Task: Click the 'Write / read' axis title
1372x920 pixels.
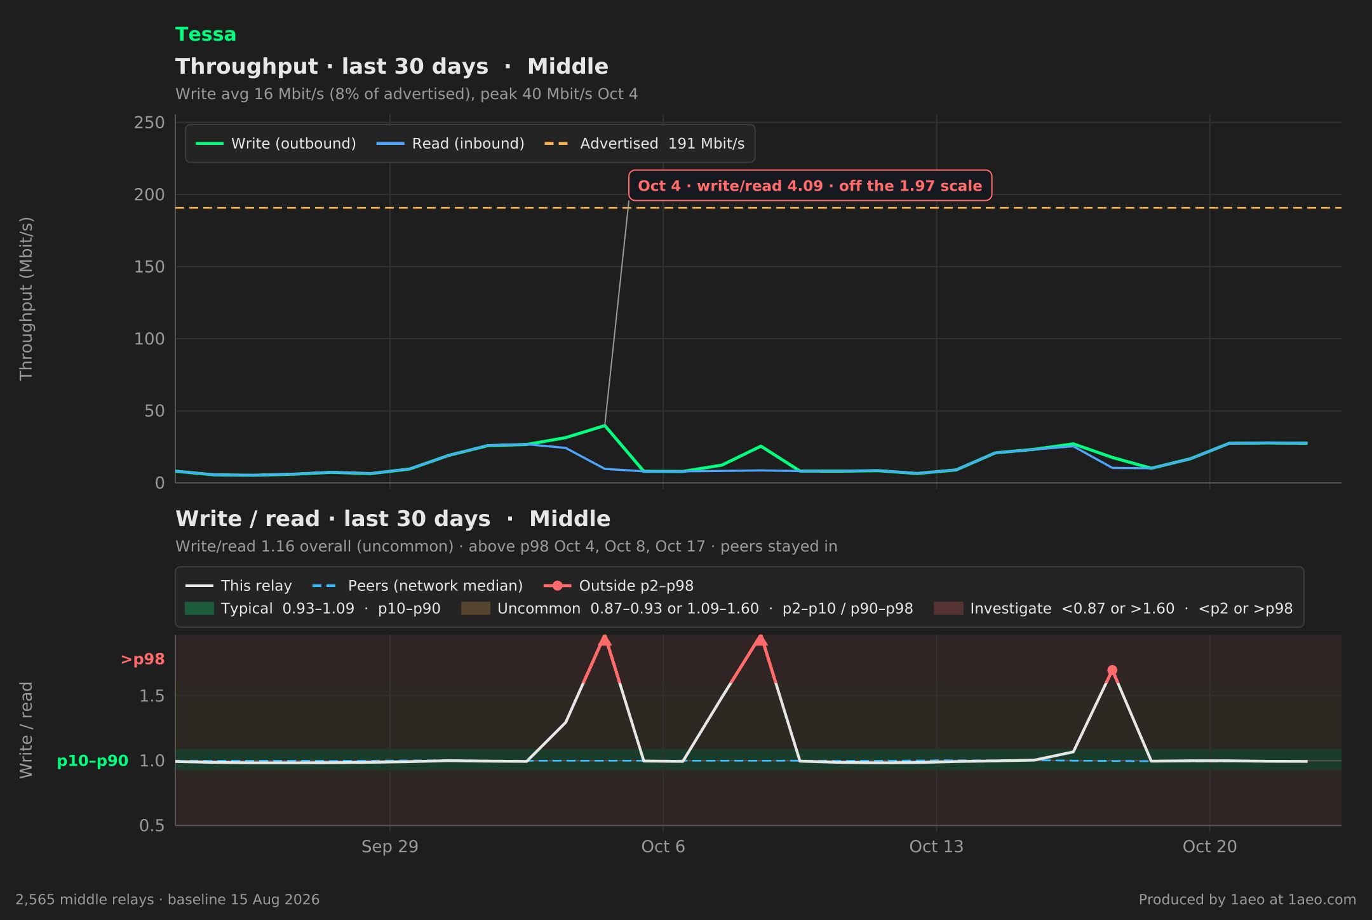Action: click(x=26, y=730)
